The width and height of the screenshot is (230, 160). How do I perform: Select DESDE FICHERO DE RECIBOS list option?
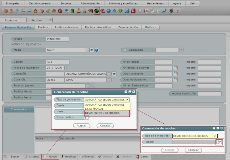click(107, 113)
